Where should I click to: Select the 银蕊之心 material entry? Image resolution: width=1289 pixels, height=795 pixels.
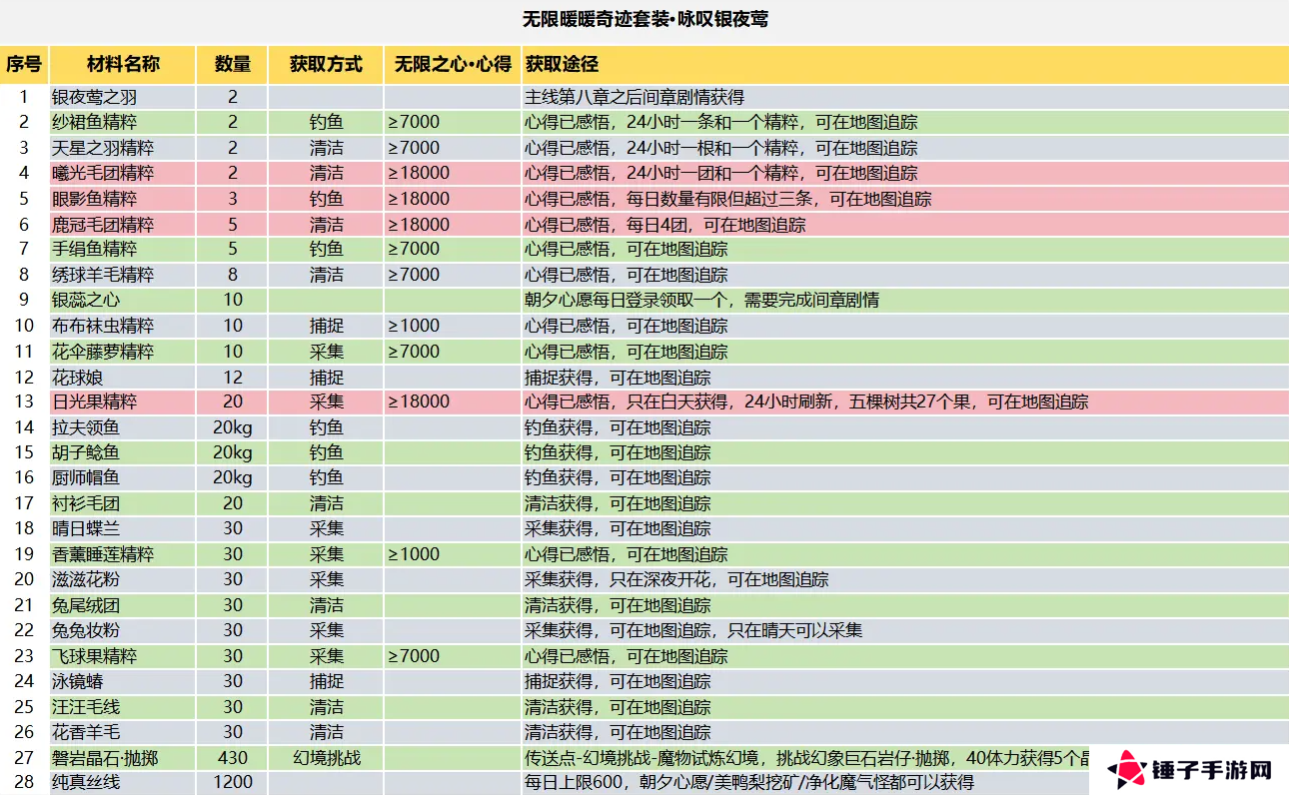[83, 300]
